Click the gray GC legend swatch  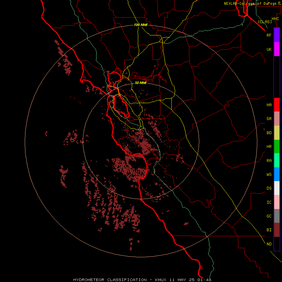coord(277,216)
